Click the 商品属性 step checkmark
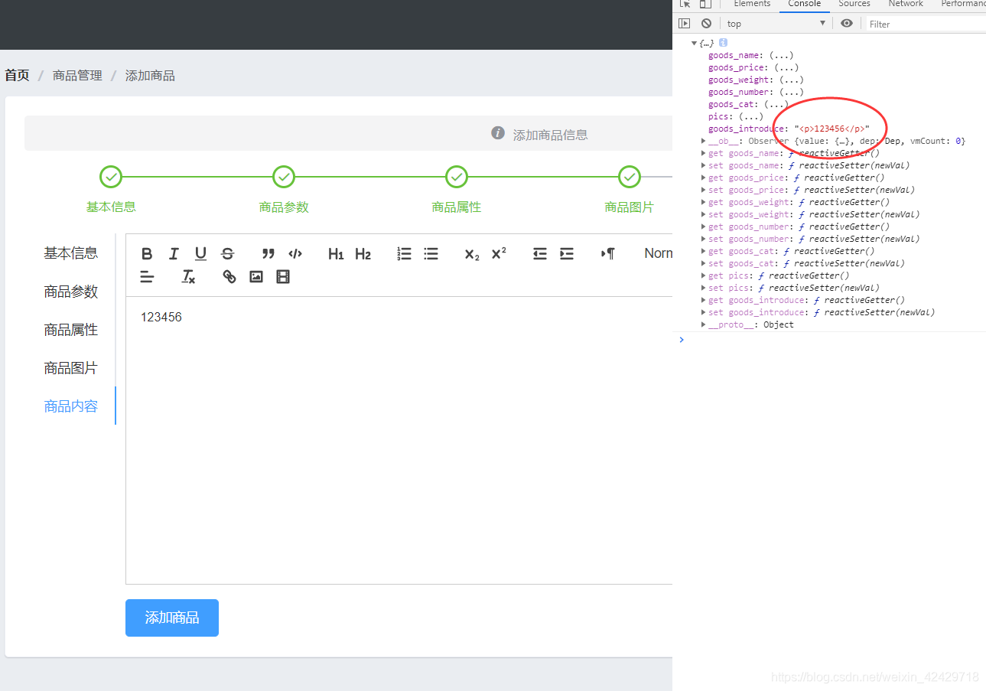986x691 pixels. point(457,177)
